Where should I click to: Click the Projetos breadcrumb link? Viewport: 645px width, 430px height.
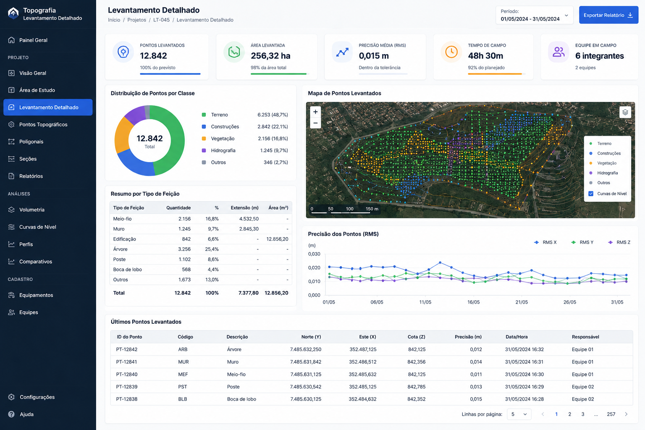pyautogui.click(x=137, y=20)
